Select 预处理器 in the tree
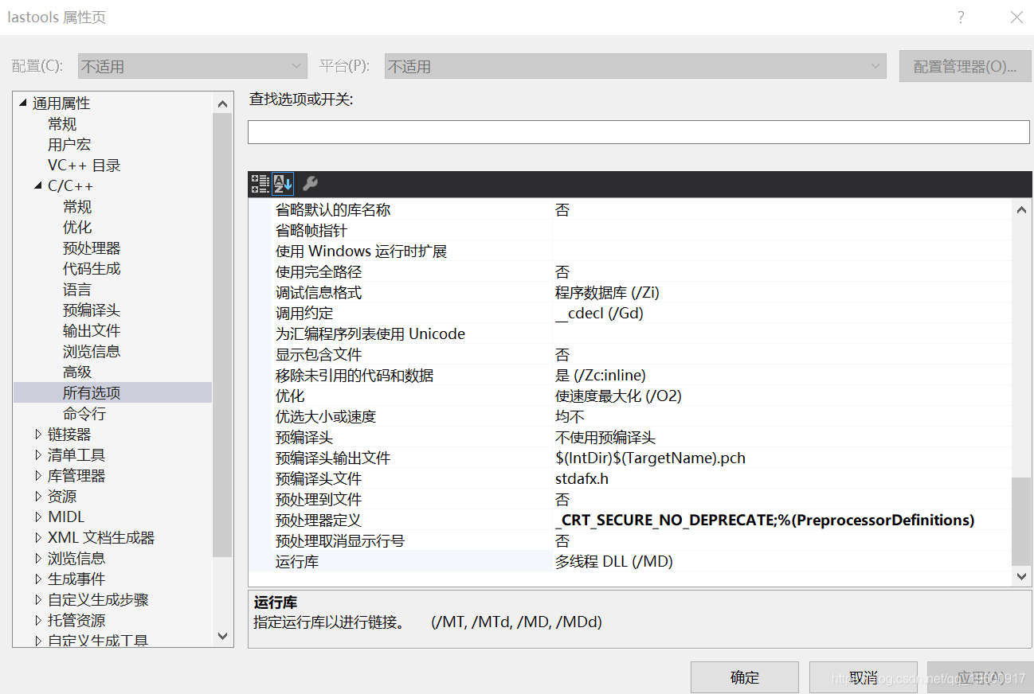This screenshot has height=694, width=1034. point(92,248)
